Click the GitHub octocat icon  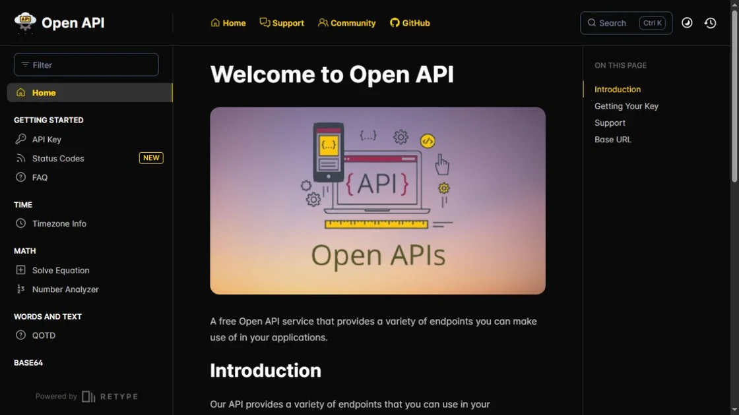(395, 22)
